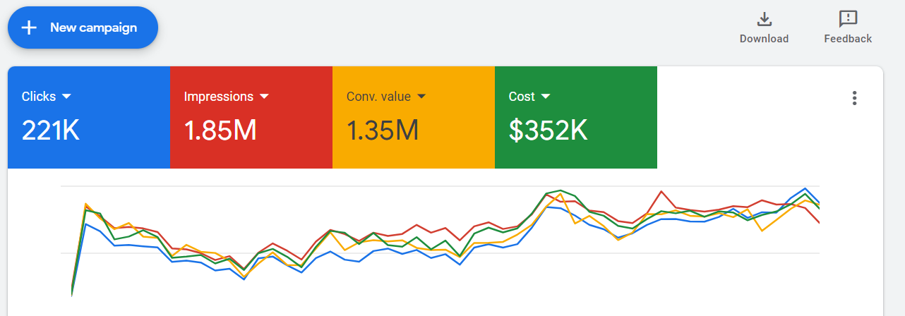
Task: Click the 221K clicks total
Action: 51,130
